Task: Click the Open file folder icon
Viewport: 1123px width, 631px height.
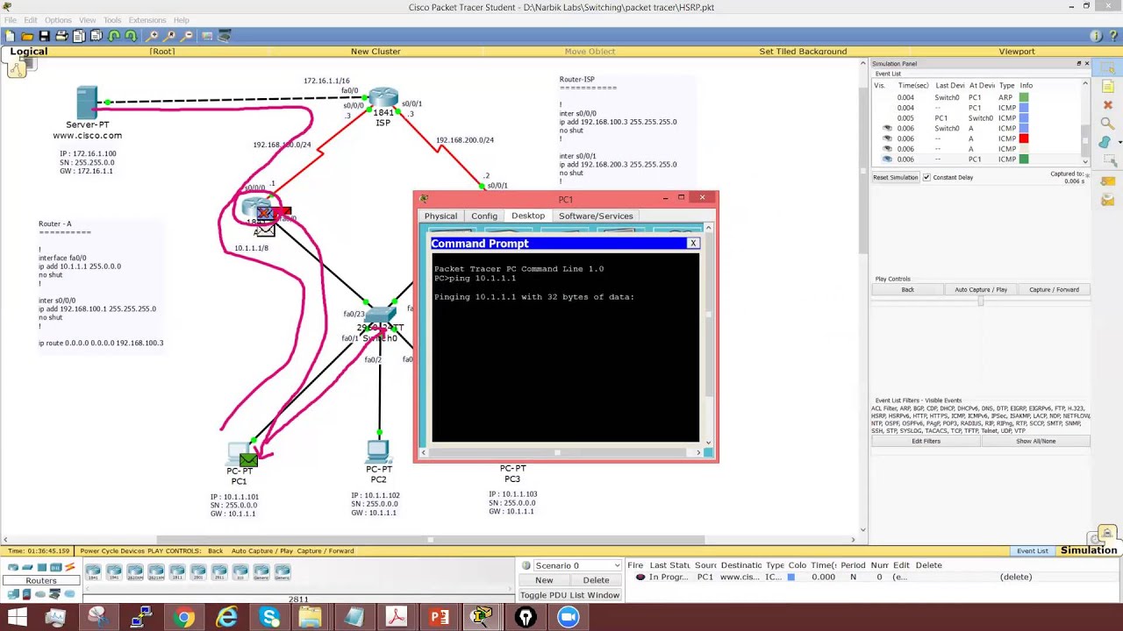Action: tap(27, 36)
